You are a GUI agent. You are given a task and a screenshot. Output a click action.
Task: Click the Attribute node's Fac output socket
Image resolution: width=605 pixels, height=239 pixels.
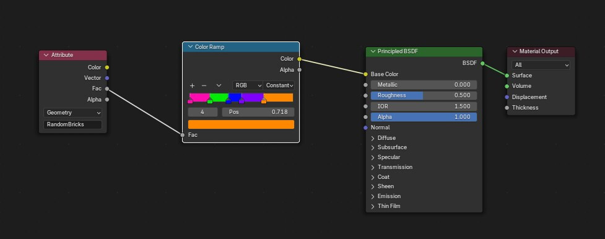107,89
